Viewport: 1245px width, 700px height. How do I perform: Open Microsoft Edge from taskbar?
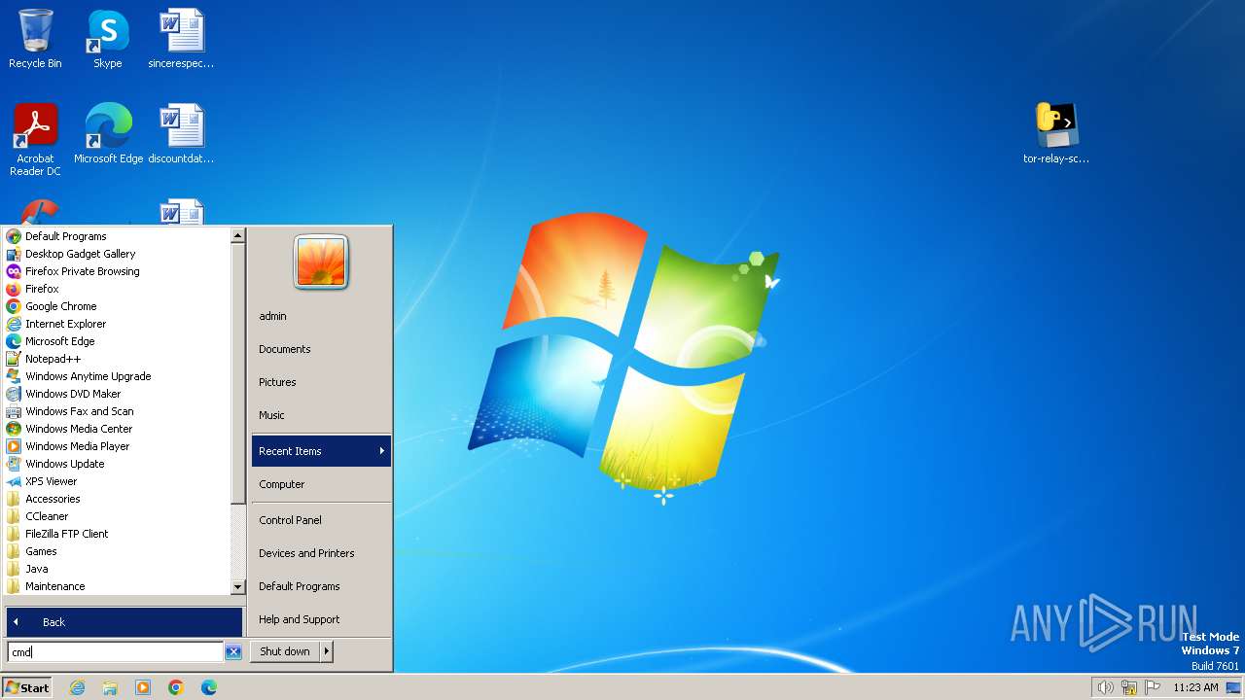(209, 687)
